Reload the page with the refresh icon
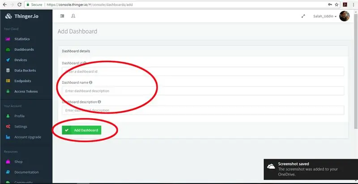 [19, 4]
